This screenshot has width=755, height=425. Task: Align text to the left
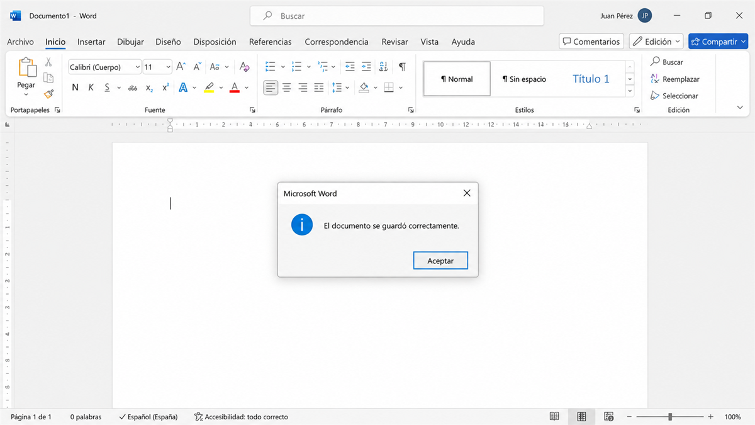coord(271,88)
